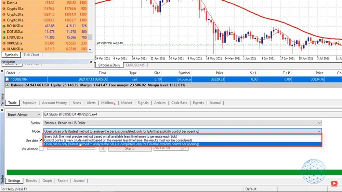The height and width of the screenshot is (192, 342).
Task: Click the BCHUSD.a green arrow icon
Action: click(4, 26)
